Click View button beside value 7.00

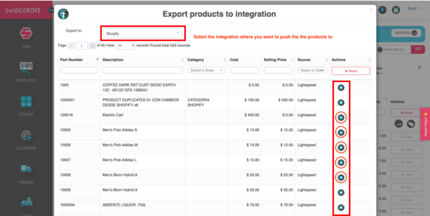pos(406,162)
